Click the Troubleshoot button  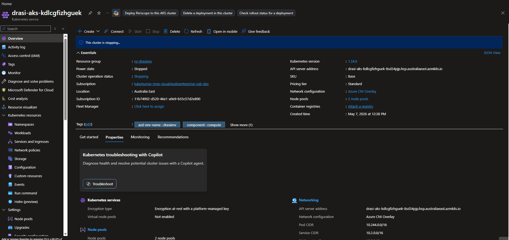coord(99,184)
